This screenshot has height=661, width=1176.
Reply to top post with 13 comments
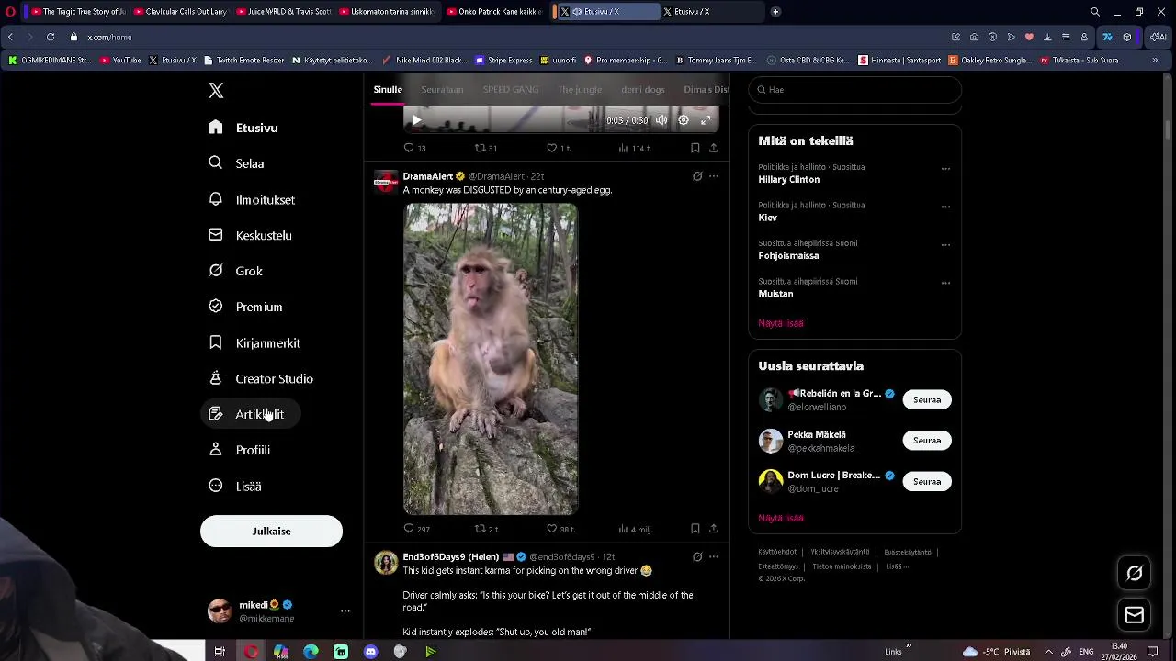[x=414, y=148]
